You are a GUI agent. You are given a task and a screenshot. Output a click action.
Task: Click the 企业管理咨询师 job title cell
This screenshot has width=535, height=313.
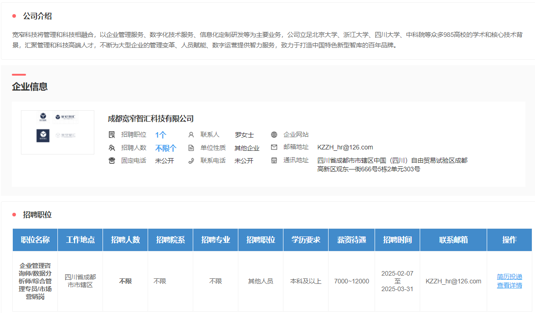point(35,281)
